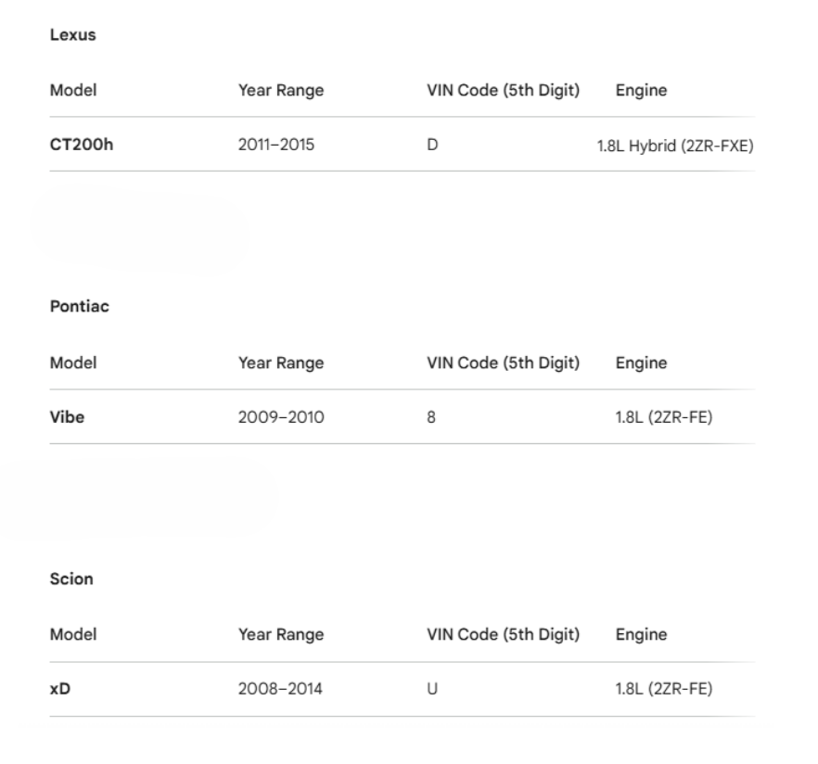The width and height of the screenshot is (818, 764).
Task: Click the Scion VIN Code (5th Digit) header
Action: 503,635
